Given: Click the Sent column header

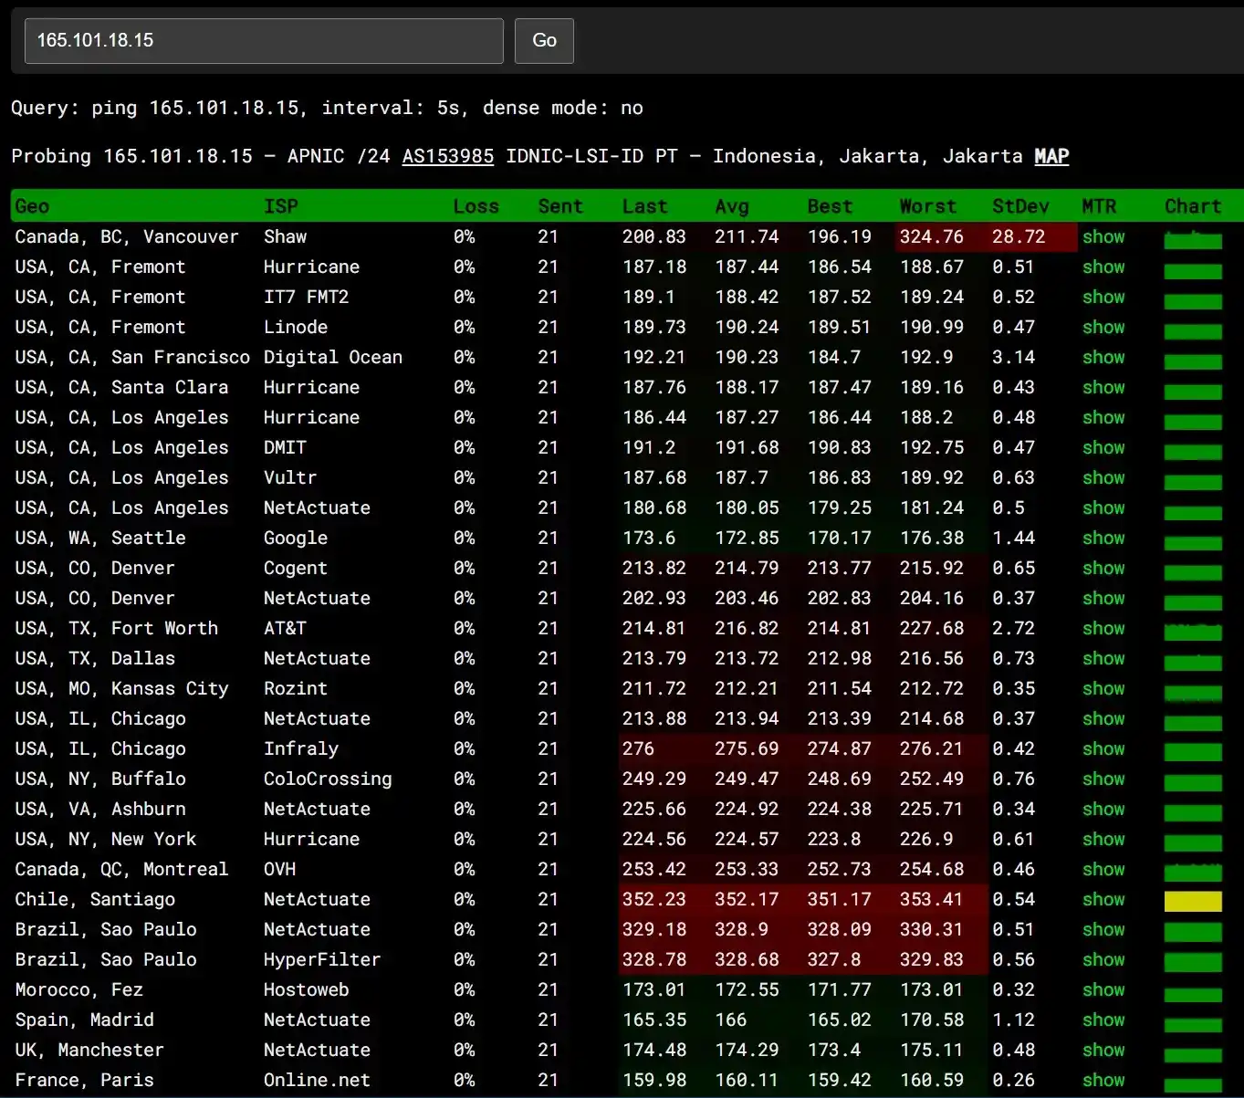Looking at the screenshot, I should click(x=560, y=206).
